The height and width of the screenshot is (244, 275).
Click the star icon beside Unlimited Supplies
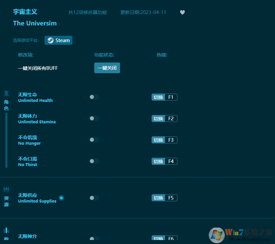point(61,198)
